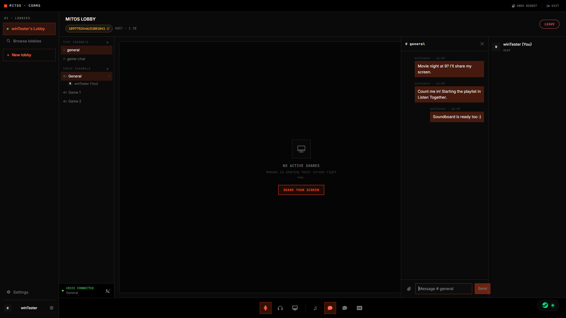Open the music note Listen Together icon

(x=315, y=308)
